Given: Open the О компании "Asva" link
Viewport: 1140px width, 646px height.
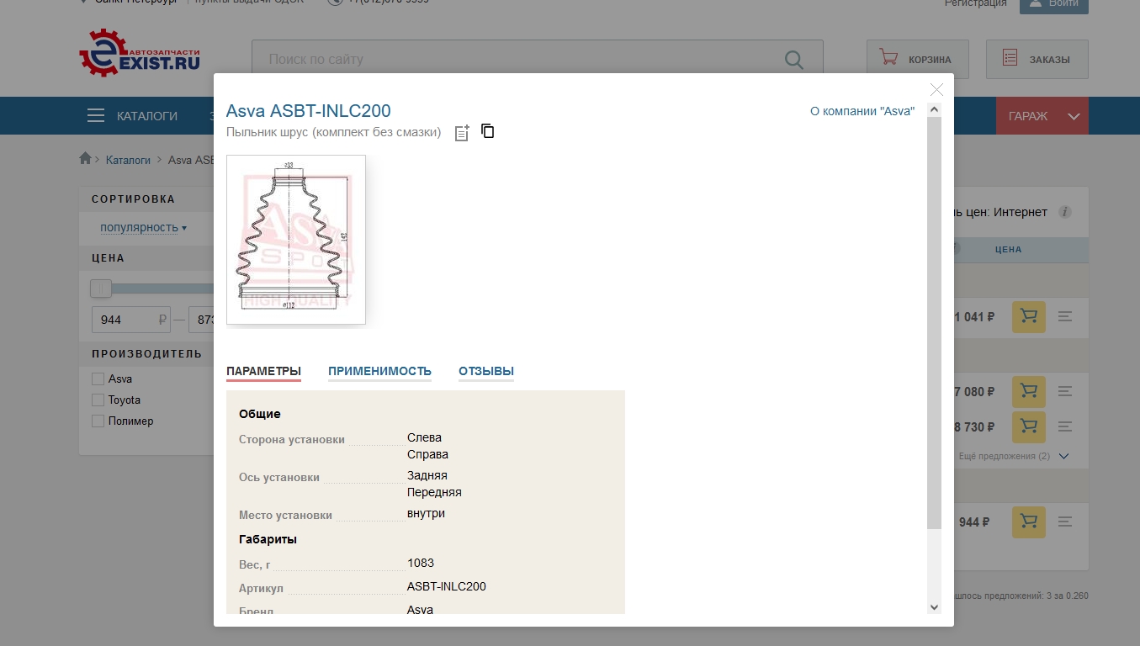Looking at the screenshot, I should [x=862, y=111].
